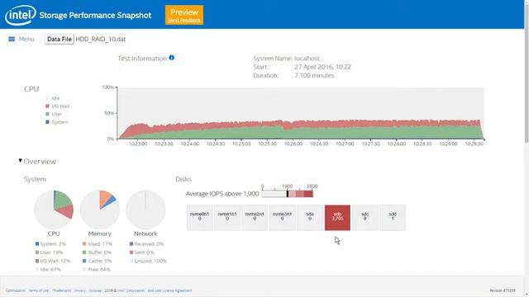This screenshot has height=297, width=529.
Task: Click the Cache: 5% memory legend entry
Action: 97,261
